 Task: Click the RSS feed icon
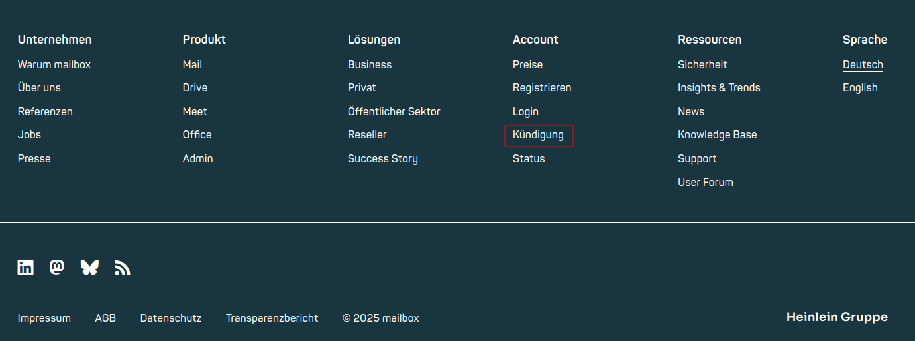[122, 268]
